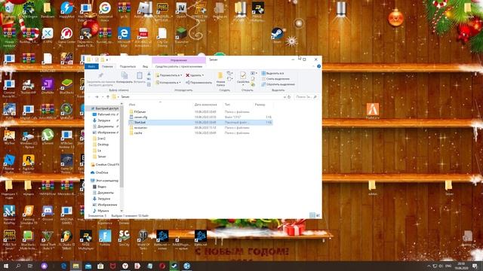Click the refresh icon beside address bar
Image resolution: width=483 pixels, height=271 pixels.
289,97
